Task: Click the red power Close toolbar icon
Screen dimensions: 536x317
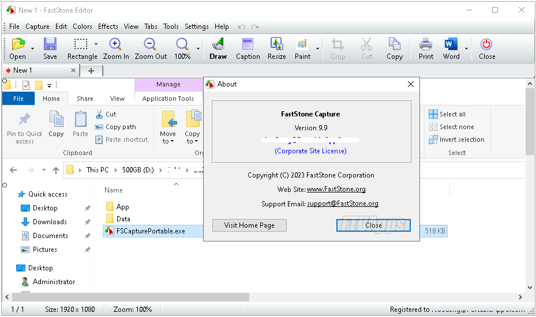Action: pyautogui.click(x=486, y=44)
